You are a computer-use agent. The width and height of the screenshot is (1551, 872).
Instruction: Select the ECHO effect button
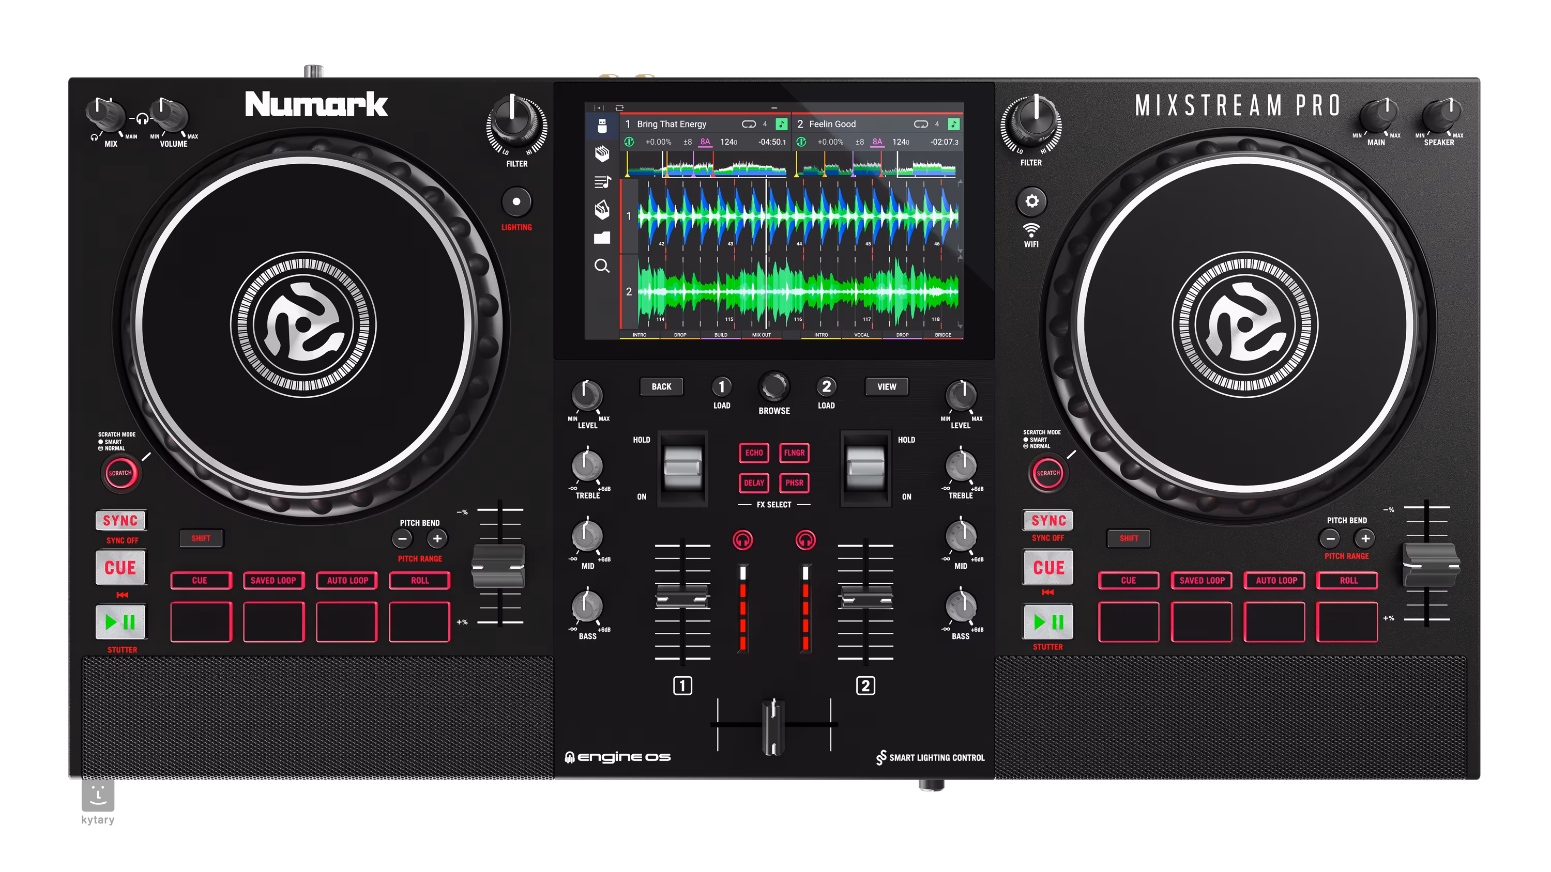[x=754, y=453]
